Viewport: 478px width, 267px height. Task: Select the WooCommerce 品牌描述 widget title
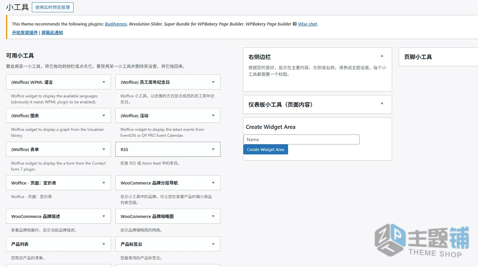35,216
